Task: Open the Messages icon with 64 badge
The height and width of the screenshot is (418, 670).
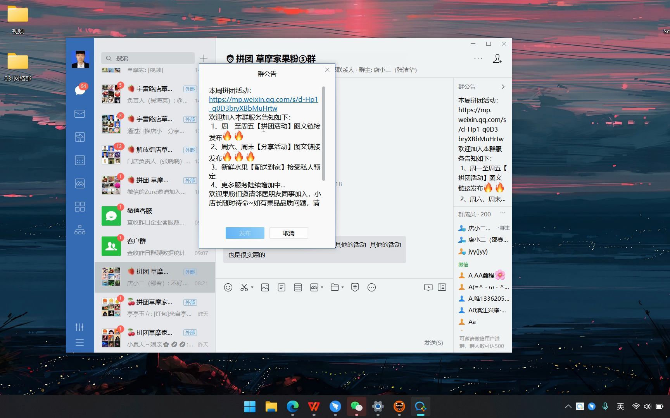Action: pyautogui.click(x=80, y=90)
